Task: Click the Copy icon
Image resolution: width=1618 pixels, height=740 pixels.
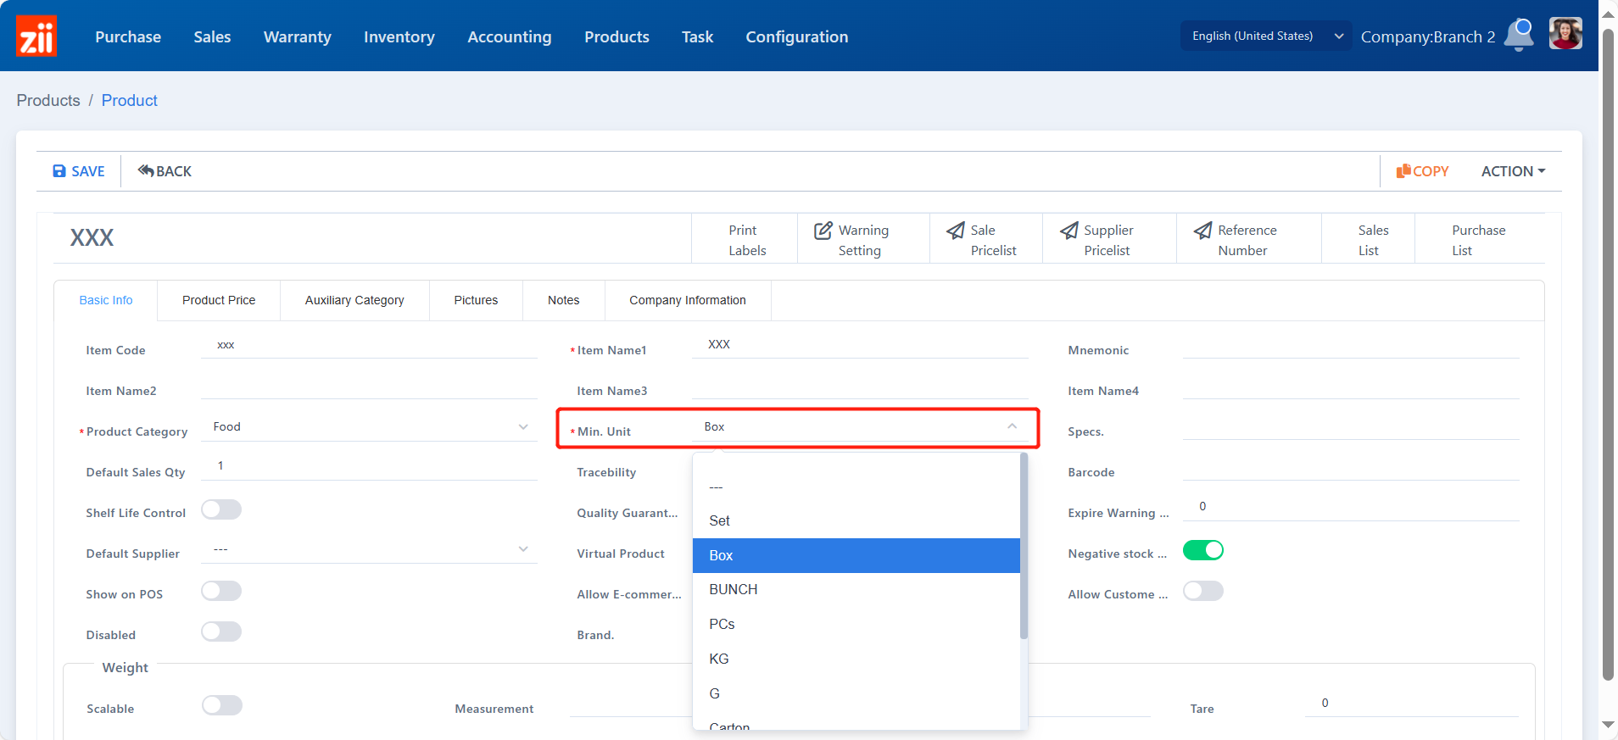Action: [1403, 171]
